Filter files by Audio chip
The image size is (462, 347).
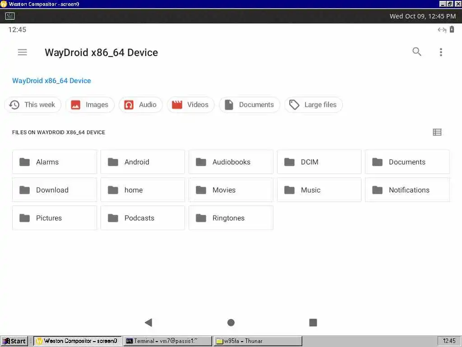141,105
